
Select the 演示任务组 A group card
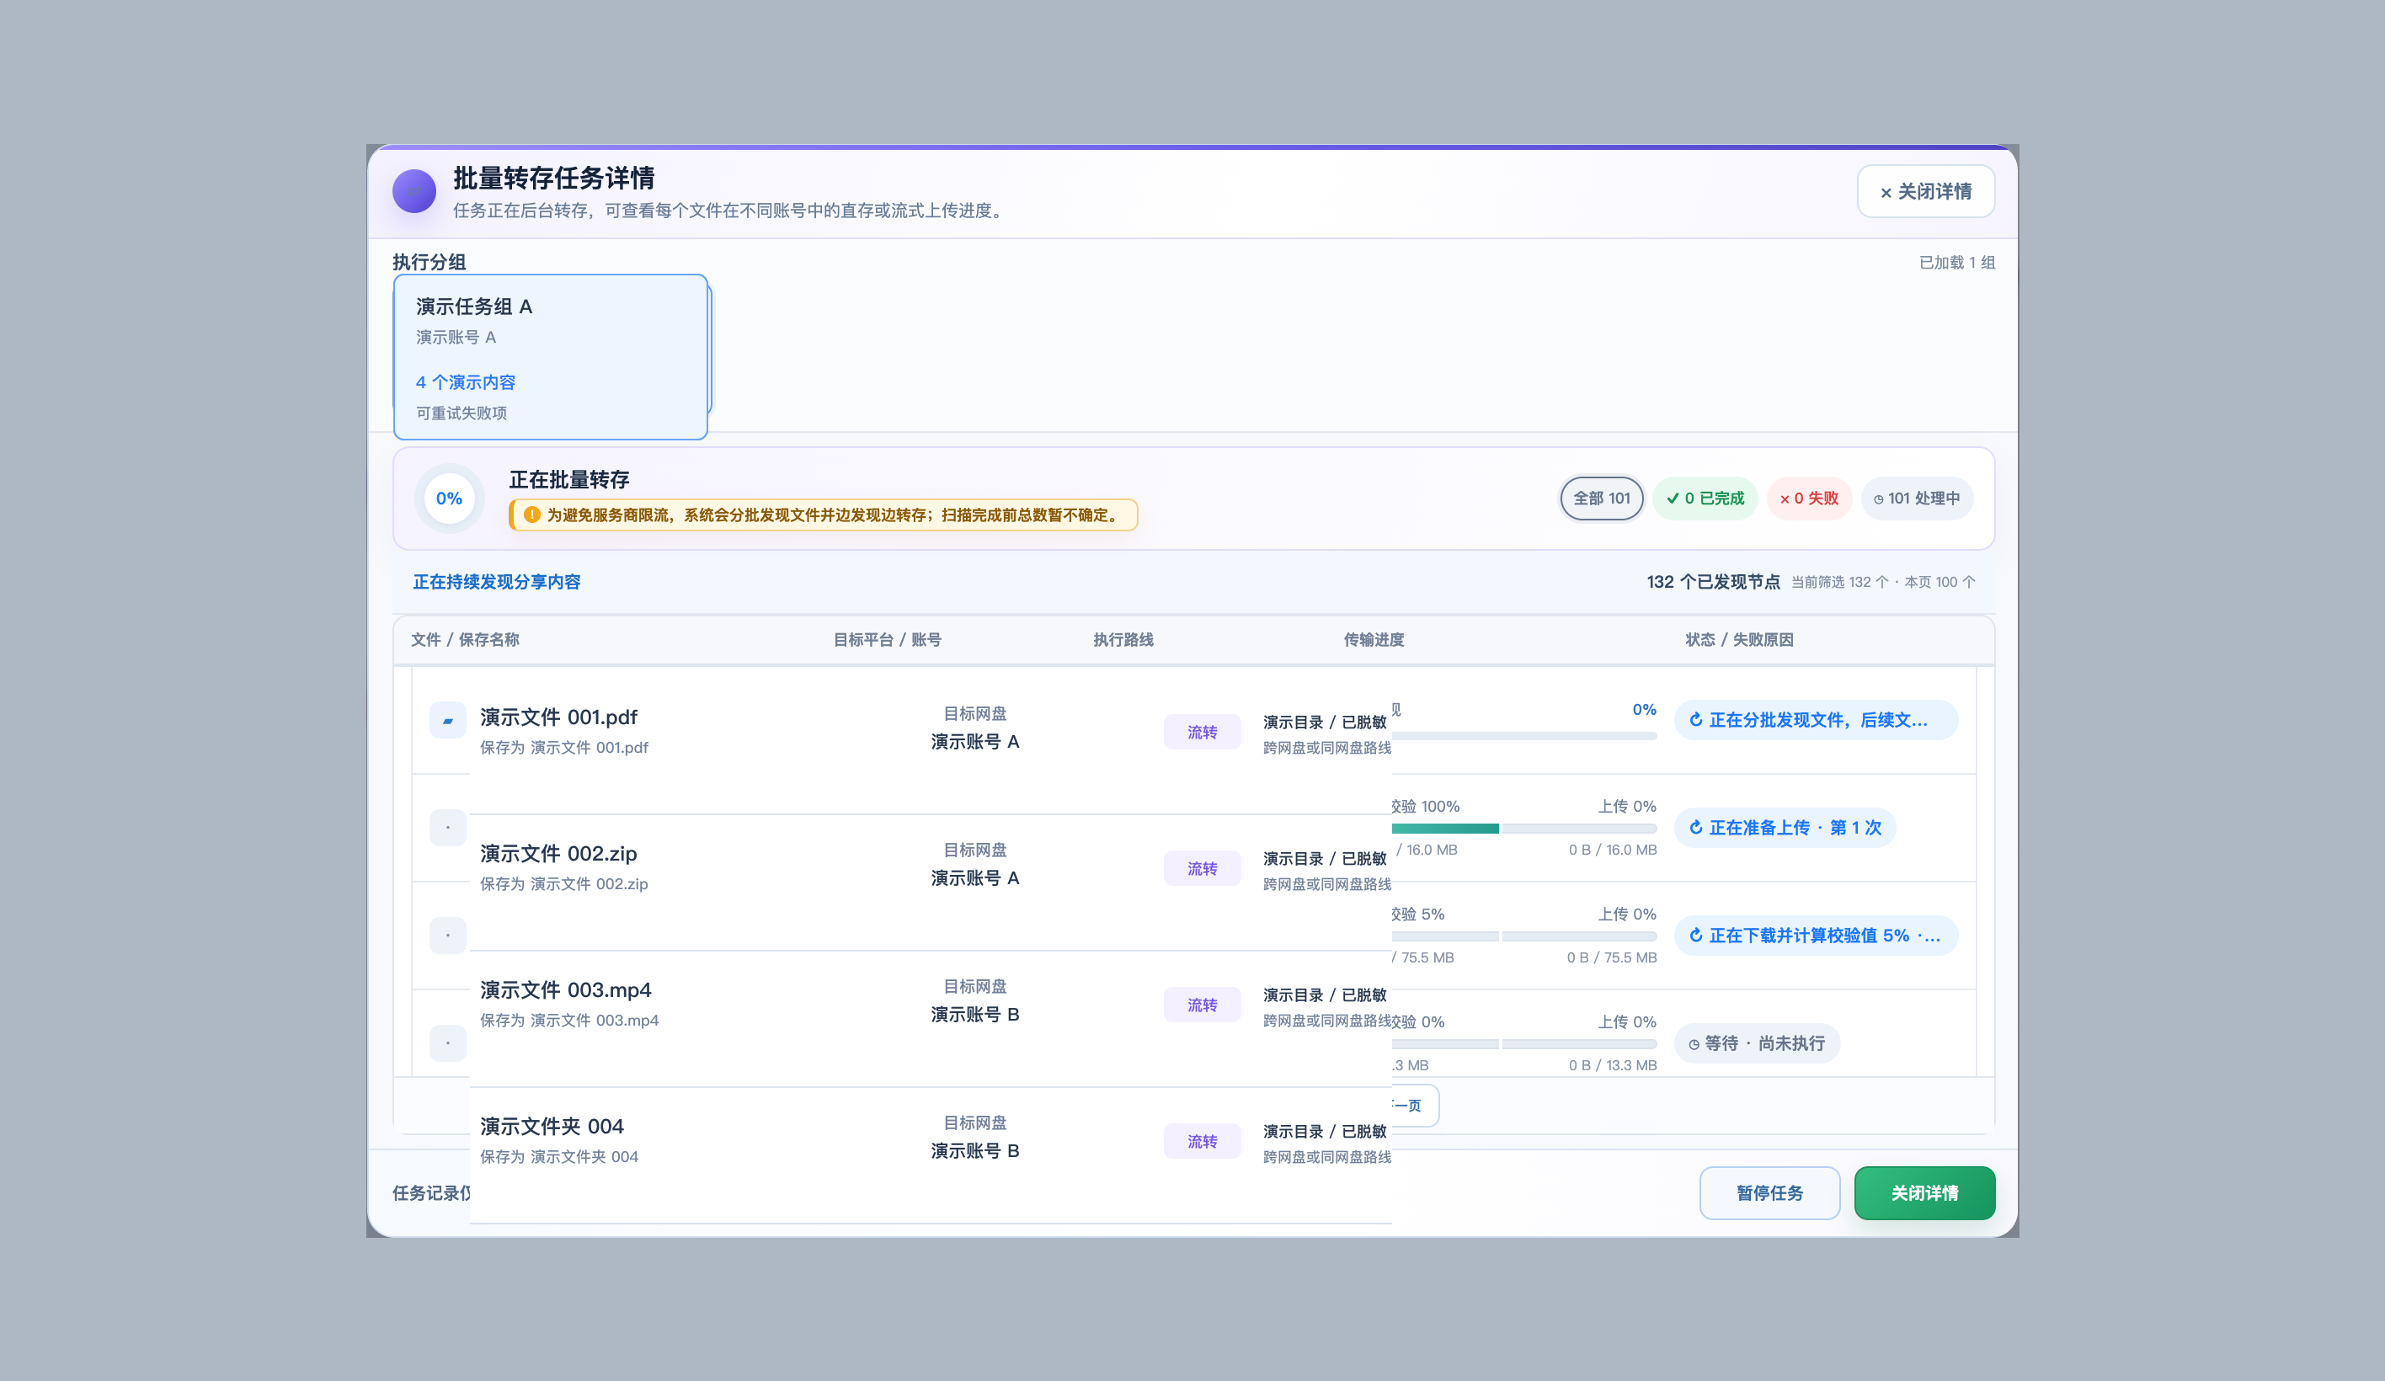click(x=551, y=357)
